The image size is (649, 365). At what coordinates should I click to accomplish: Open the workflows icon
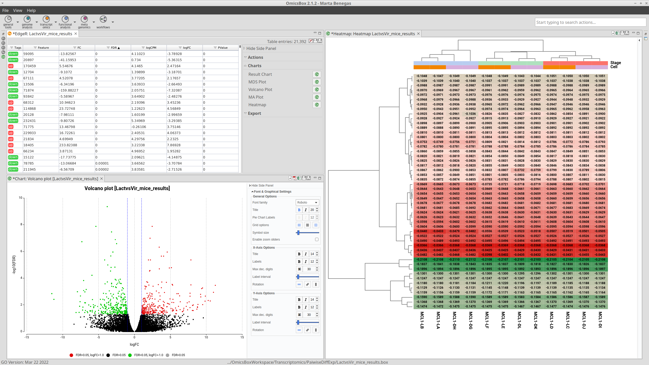[103, 19]
